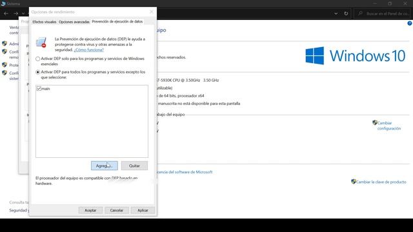
Task: Focus the 'Buscar en el Panel de control' search box
Action: (382, 14)
